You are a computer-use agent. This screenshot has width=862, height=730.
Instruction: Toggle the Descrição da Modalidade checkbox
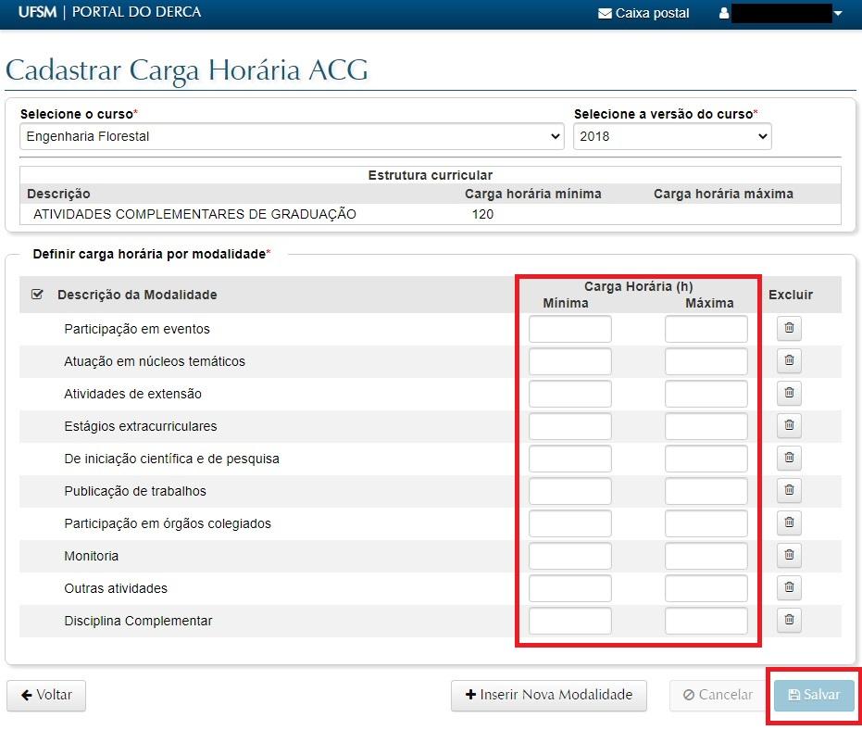pos(37,295)
